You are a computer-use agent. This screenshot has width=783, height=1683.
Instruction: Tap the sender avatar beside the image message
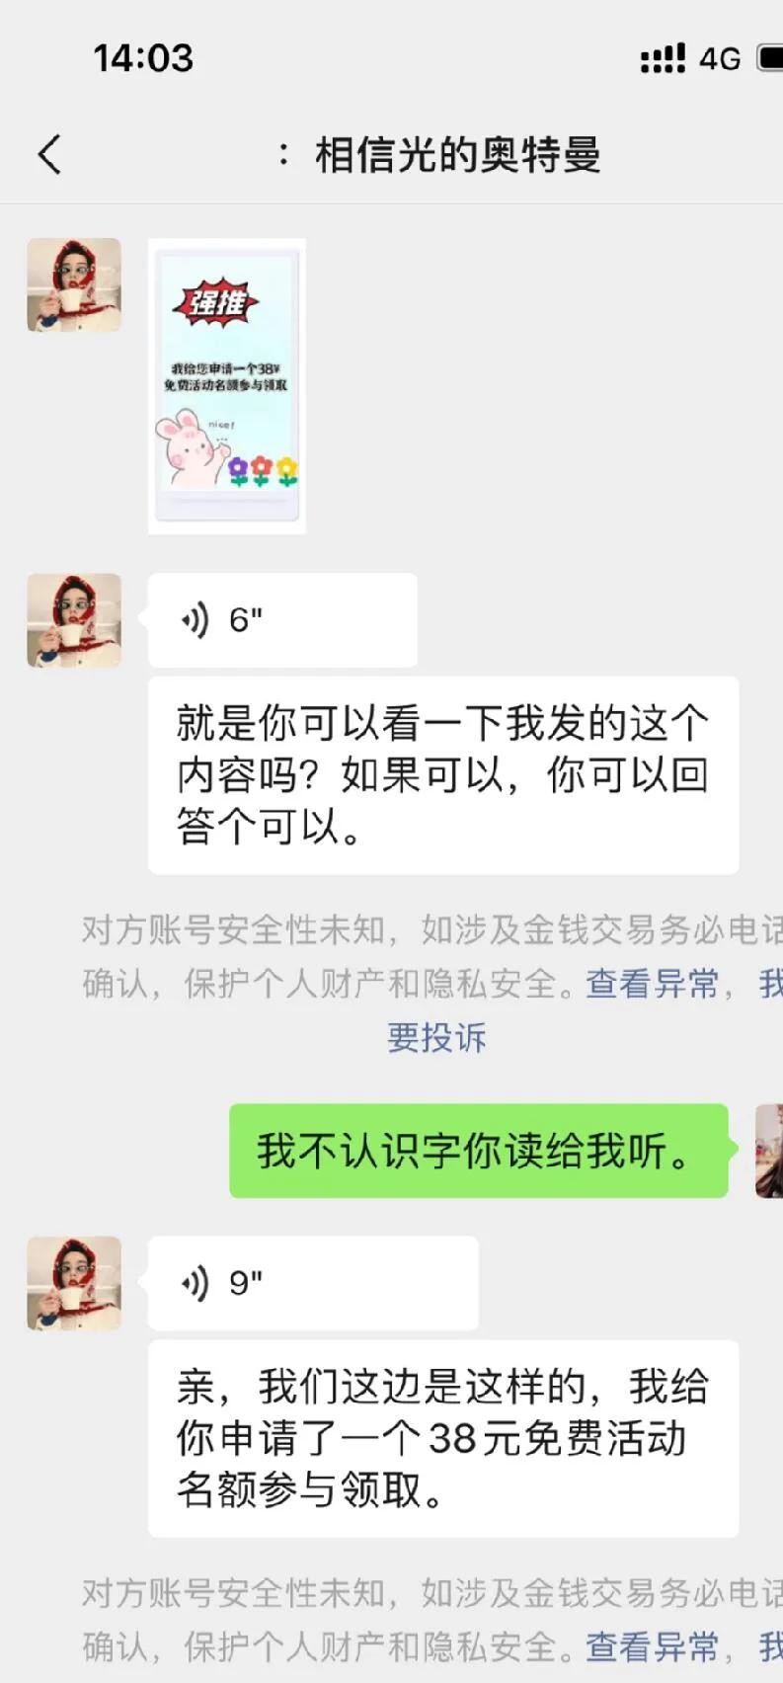[x=74, y=285]
